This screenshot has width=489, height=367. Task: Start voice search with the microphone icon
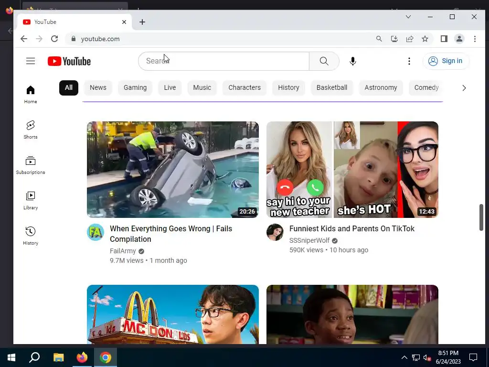(353, 61)
